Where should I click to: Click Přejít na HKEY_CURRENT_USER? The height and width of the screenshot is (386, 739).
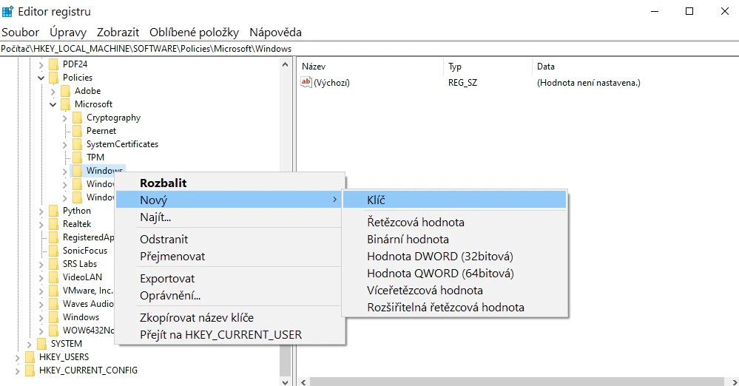click(229, 334)
